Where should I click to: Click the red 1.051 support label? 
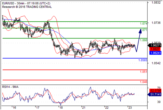pos(144,72)
